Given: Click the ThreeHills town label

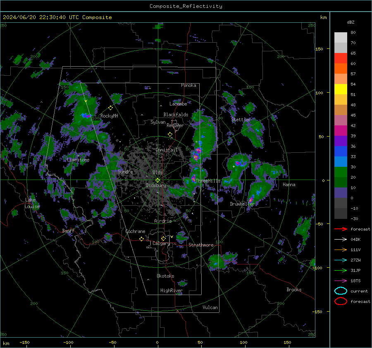Looking at the screenshot, I should [x=208, y=181].
